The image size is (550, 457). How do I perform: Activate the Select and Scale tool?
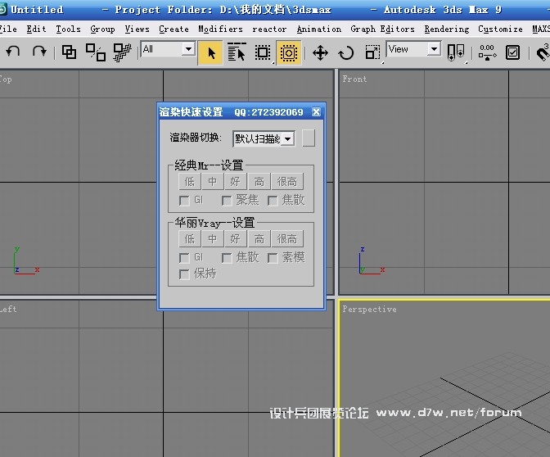pyautogui.click(x=372, y=52)
